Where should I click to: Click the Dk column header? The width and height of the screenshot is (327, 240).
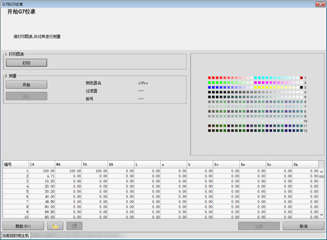pyautogui.click(x=305, y=165)
